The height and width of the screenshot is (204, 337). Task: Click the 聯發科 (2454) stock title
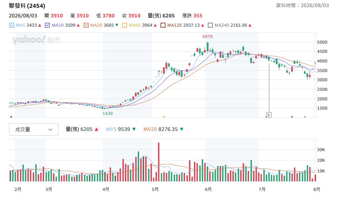[x=27, y=6]
